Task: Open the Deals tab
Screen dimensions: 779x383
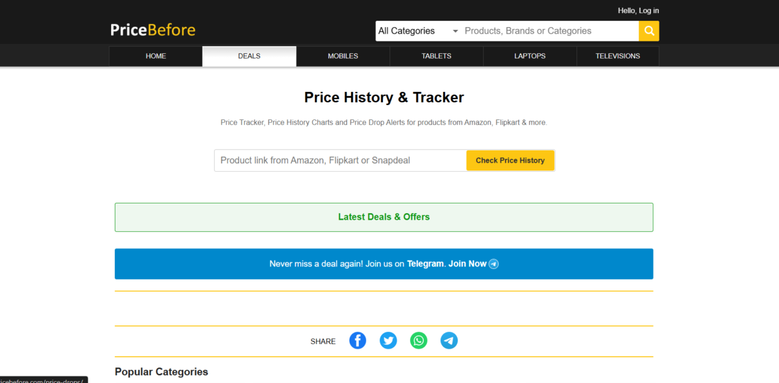Action: pos(249,56)
